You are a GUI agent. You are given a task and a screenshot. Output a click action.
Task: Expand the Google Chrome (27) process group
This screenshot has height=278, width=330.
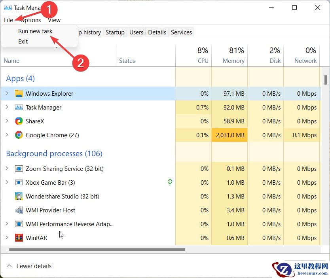click(x=7, y=135)
